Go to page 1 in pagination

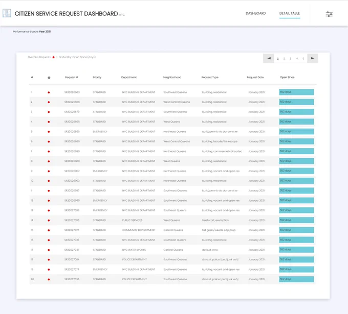point(278,59)
